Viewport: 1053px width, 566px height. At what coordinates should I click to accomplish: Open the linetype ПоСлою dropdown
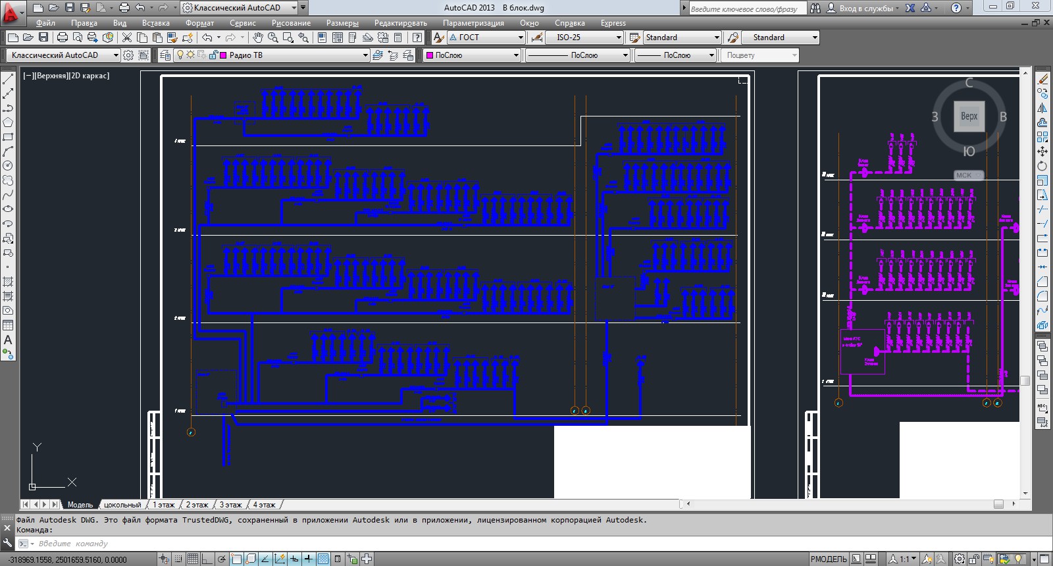pos(578,55)
